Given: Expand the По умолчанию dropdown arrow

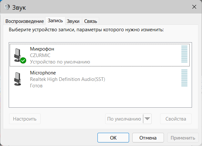Looking at the screenshot, I should pos(147,119).
